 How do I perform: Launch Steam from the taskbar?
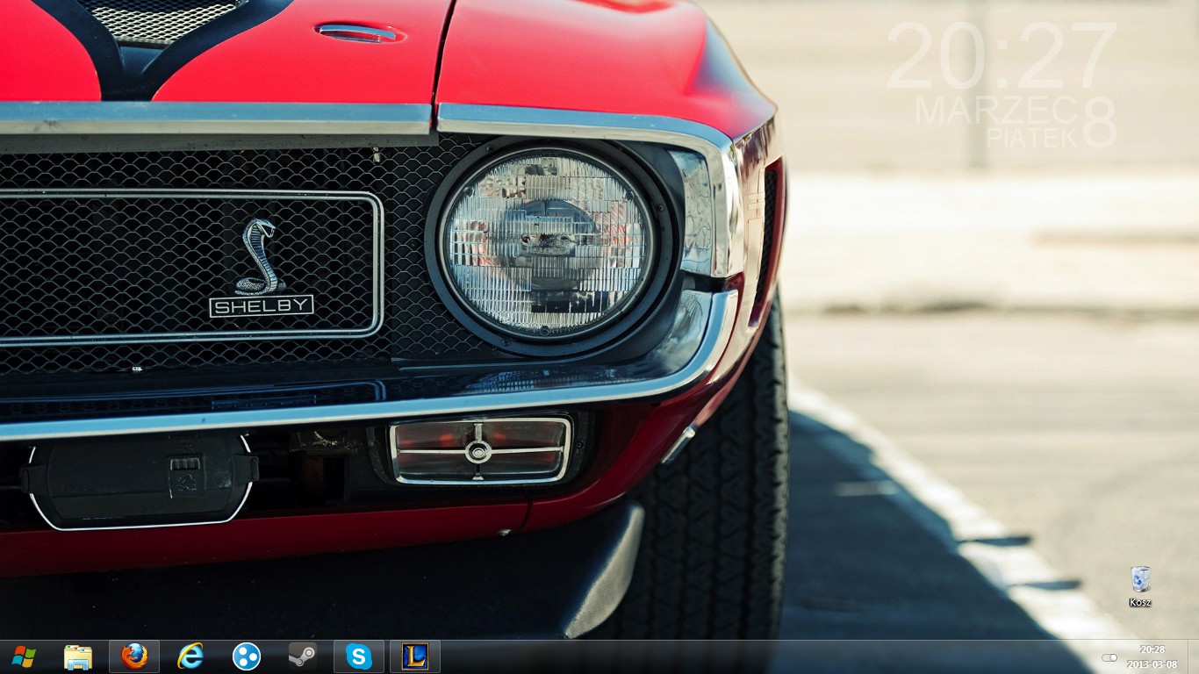click(x=303, y=656)
